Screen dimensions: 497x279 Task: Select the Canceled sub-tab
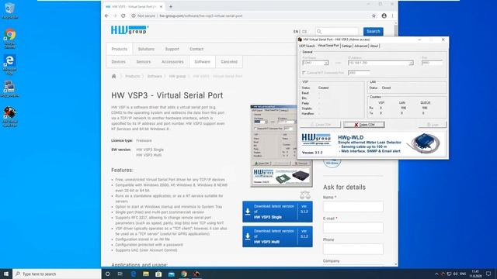click(229, 62)
